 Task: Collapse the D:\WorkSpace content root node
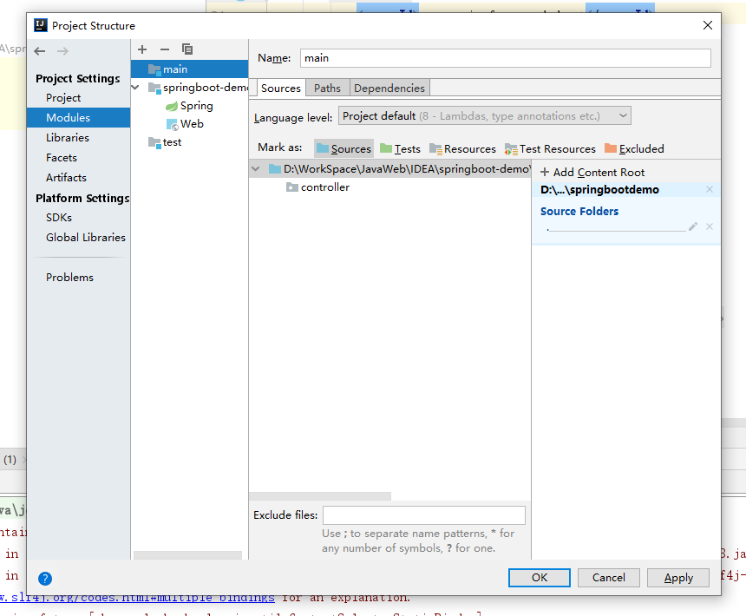click(256, 169)
